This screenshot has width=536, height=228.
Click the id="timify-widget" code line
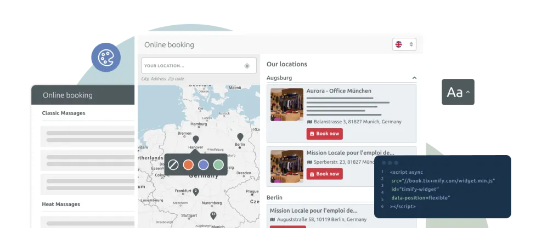pyautogui.click(x=415, y=190)
